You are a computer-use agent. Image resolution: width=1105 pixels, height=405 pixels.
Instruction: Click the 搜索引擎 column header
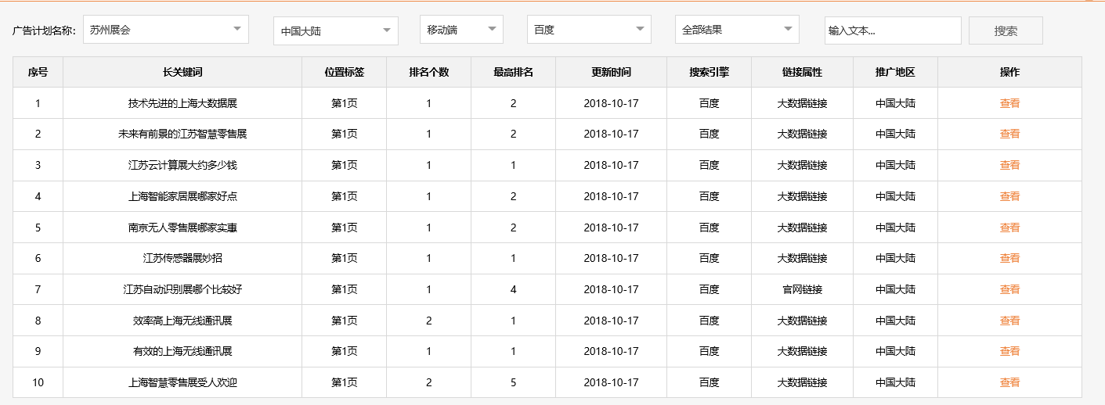click(710, 72)
